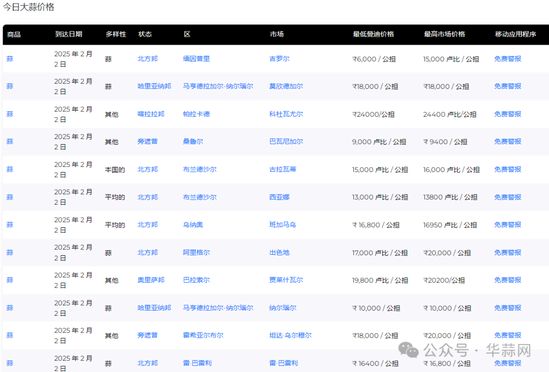Click 免费警报 in the 西亚娜 row
The height and width of the screenshot is (372, 549).
pyautogui.click(x=507, y=197)
